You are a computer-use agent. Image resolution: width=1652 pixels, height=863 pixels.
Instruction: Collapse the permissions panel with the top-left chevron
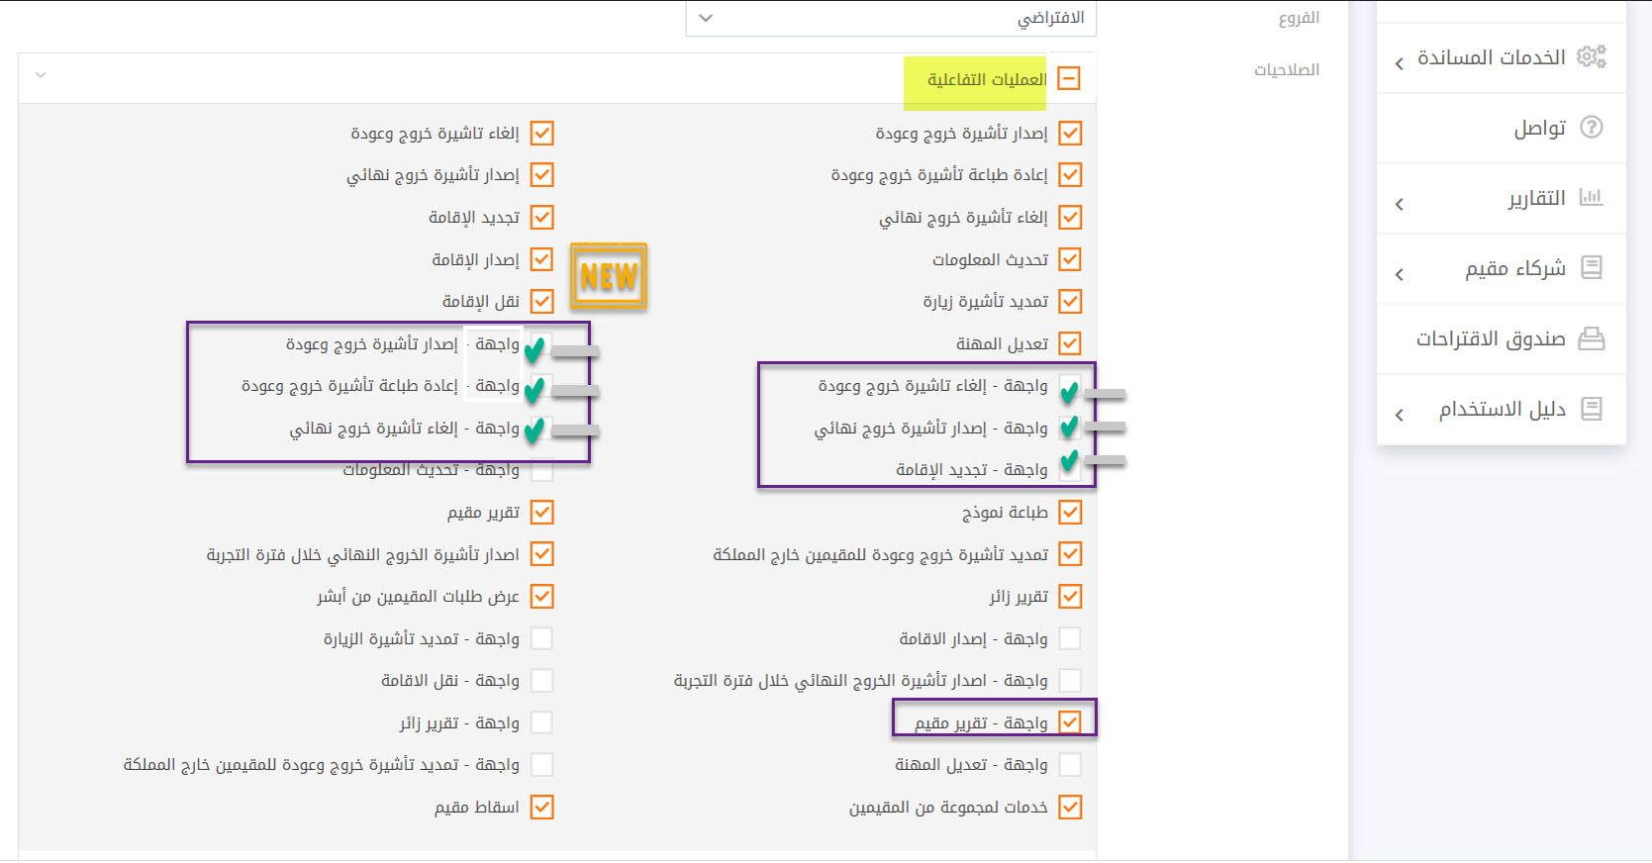point(41,75)
